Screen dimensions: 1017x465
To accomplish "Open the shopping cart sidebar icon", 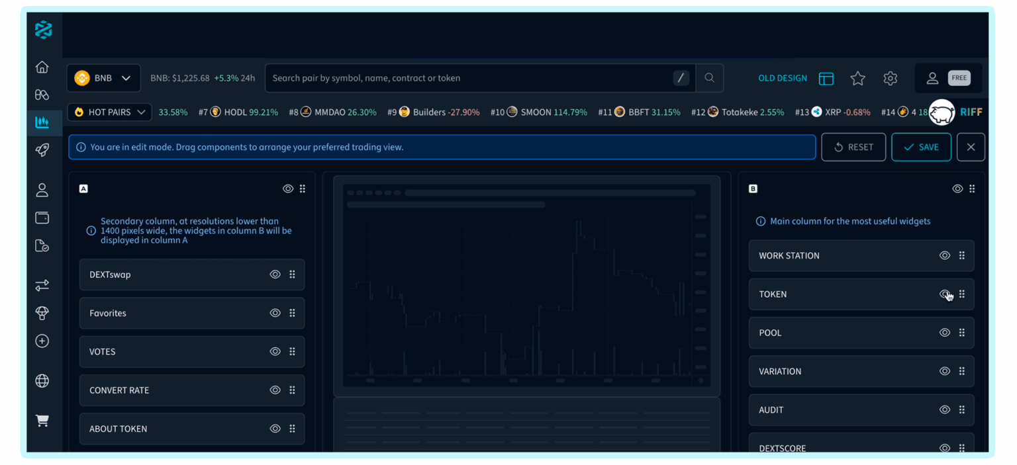I will tap(42, 421).
